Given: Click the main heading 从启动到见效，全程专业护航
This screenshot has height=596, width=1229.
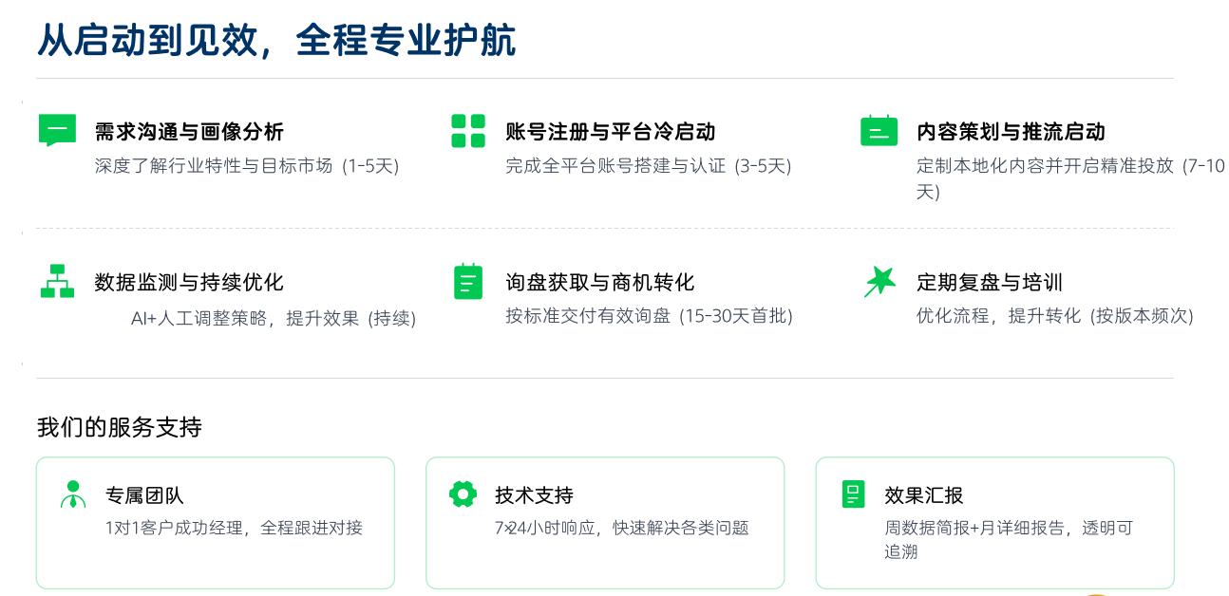Looking at the screenshot, I should coord(276,41).
